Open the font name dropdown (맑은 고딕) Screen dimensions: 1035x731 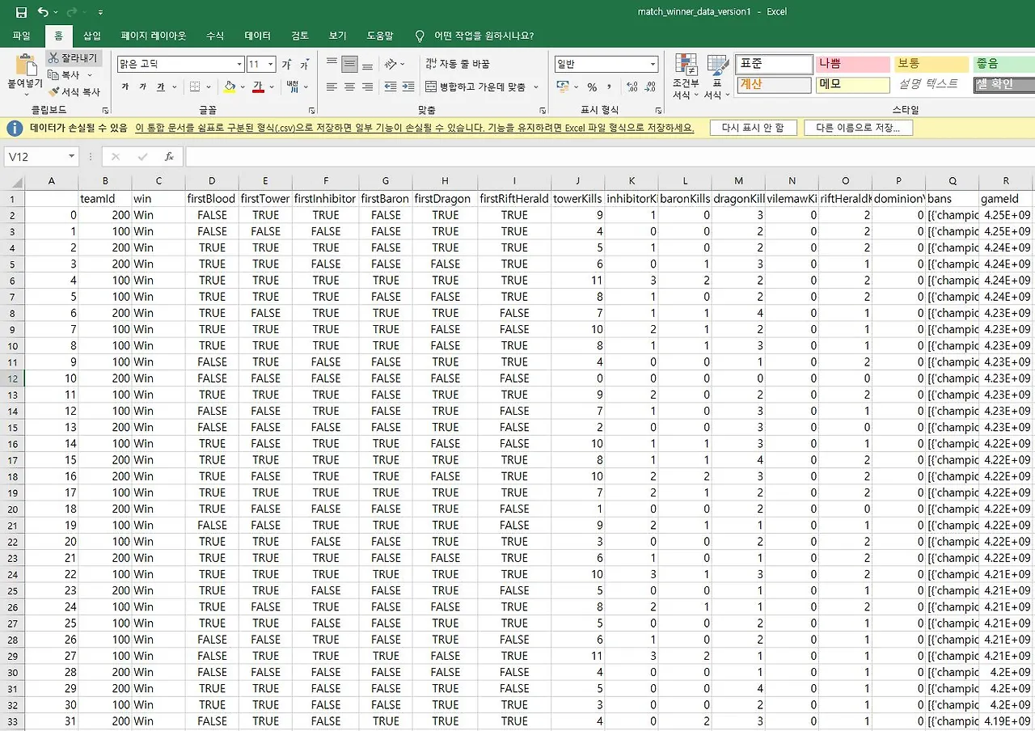[x=239, y=64]
